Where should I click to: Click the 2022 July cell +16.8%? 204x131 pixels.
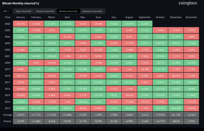114,50
